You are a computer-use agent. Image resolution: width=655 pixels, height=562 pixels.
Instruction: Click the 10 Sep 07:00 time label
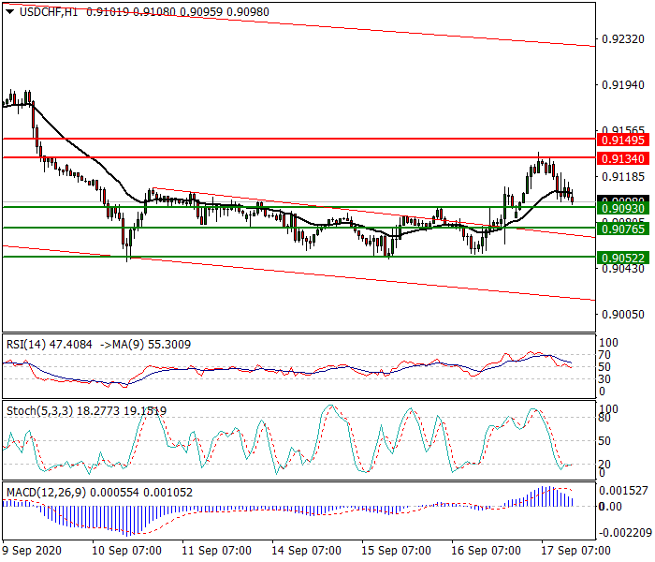click(x=126, y=551)
